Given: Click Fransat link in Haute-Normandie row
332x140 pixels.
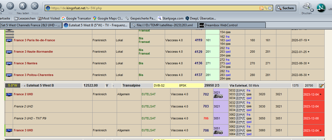Looking at the screenshot, I should (144, 53).
